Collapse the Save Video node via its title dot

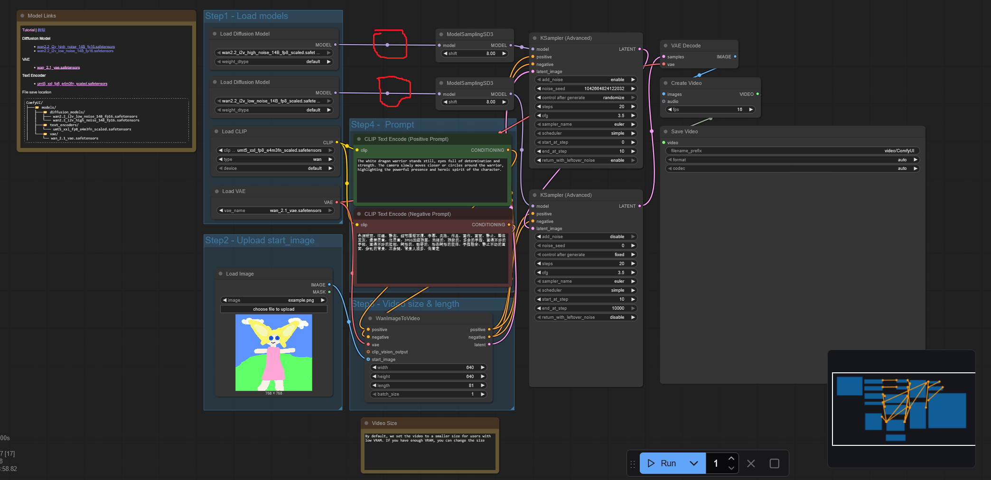coord(665,131)
